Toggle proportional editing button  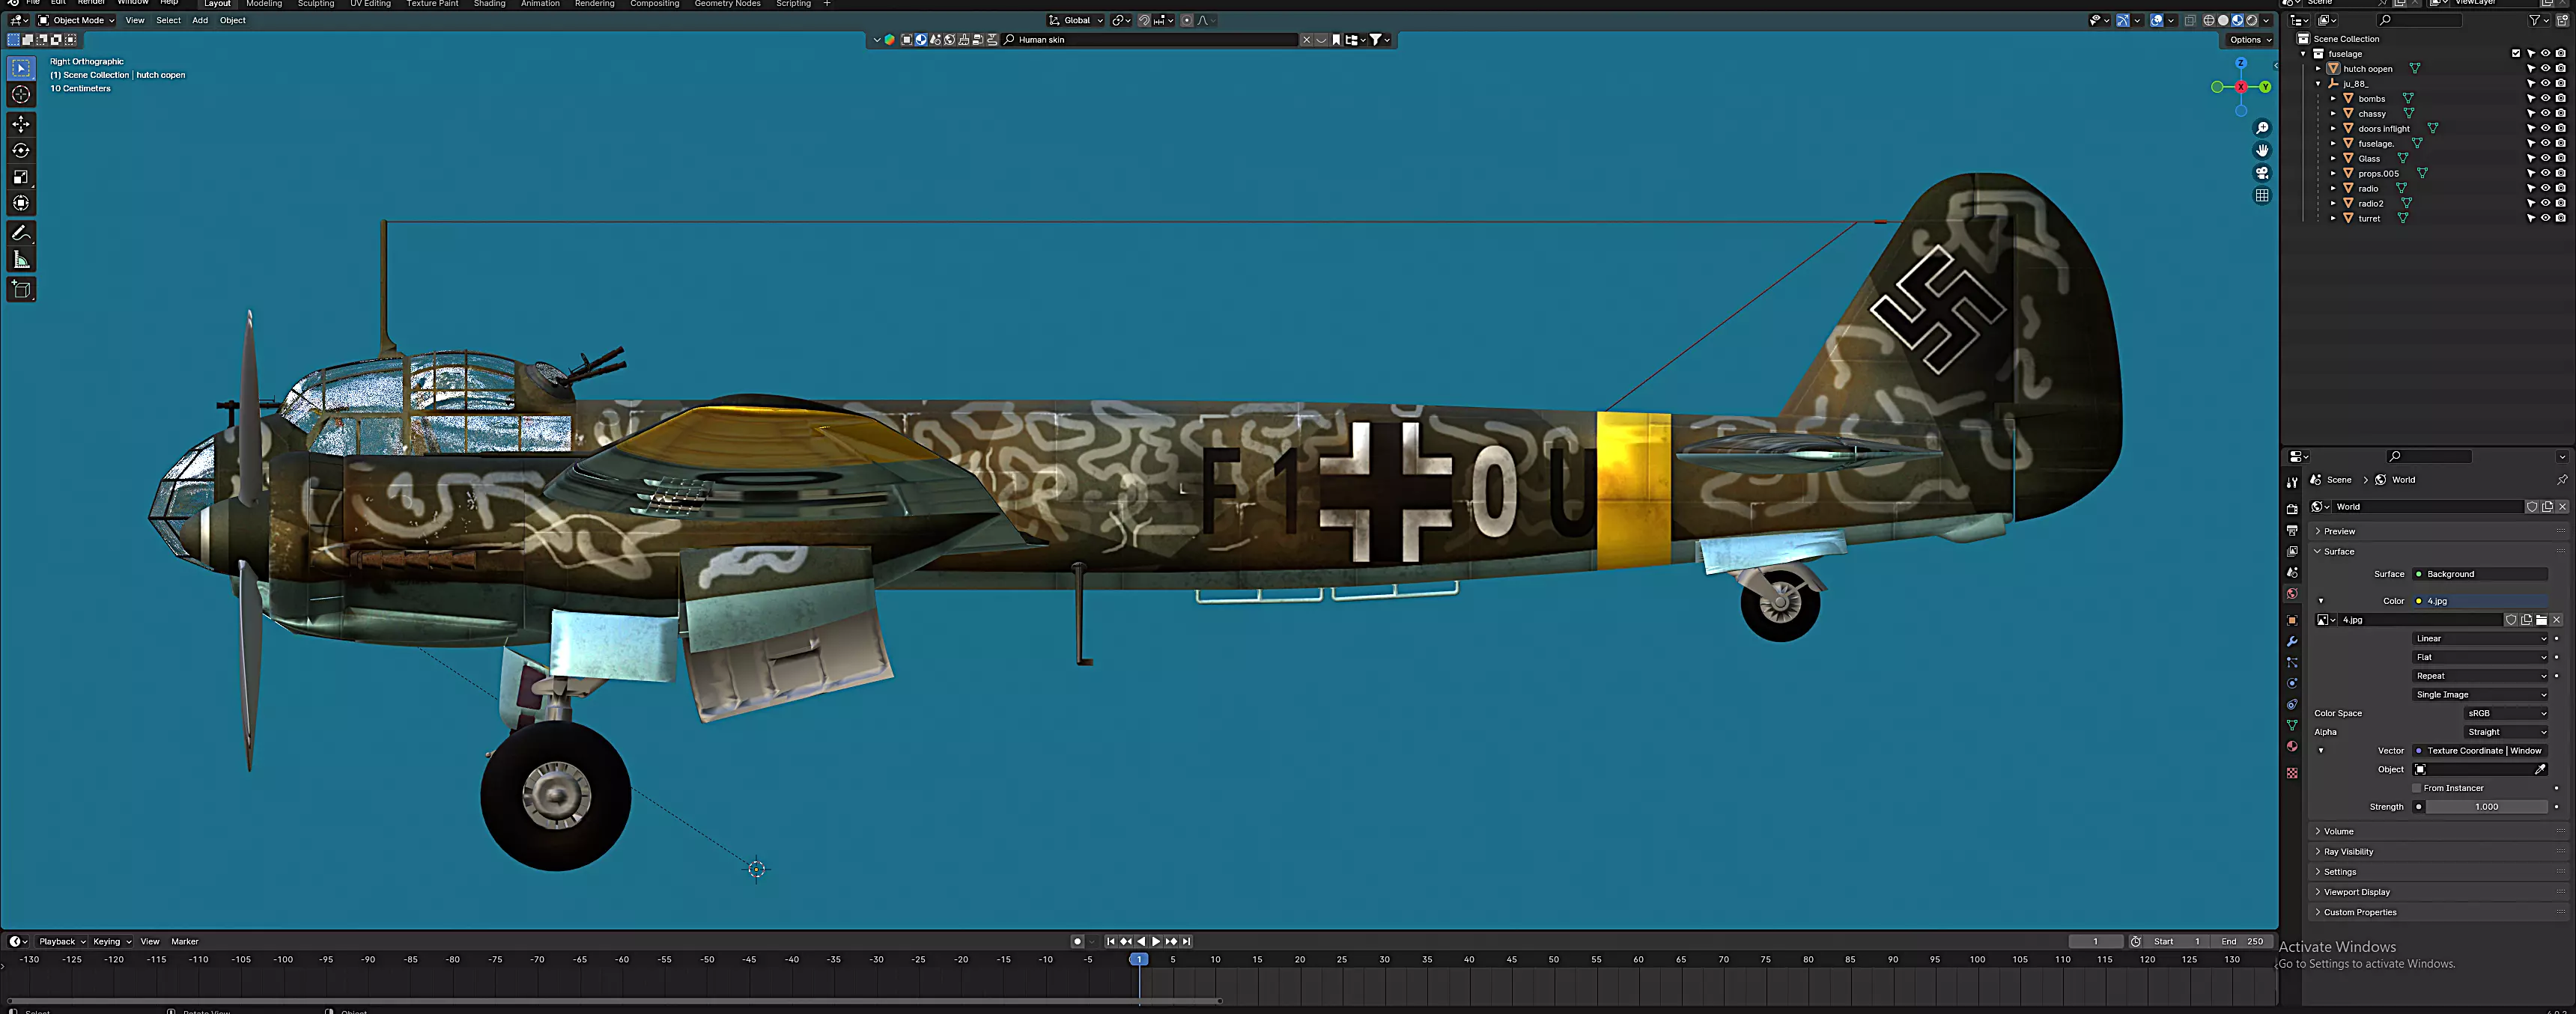[1187, 20]
